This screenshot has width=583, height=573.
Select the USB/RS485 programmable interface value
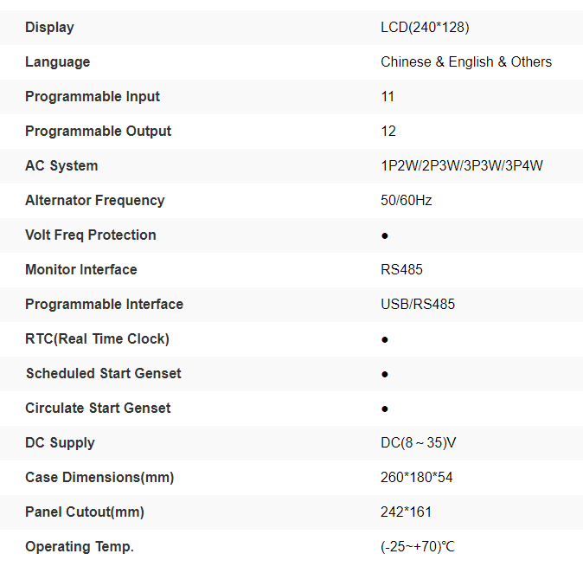(x=418, y=305)
